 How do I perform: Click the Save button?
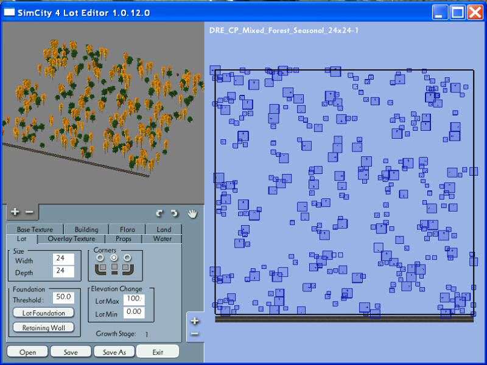(71, 352)
